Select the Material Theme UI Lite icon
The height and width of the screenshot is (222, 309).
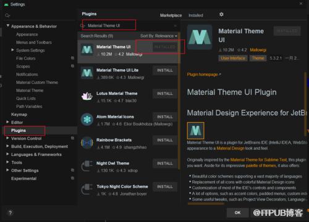(87, 73)
